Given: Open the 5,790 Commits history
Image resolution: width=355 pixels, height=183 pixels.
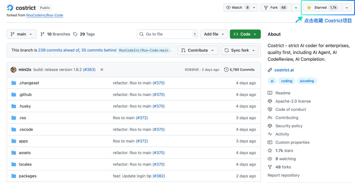Looking at the screenshot, I should (x=239, y=70).
